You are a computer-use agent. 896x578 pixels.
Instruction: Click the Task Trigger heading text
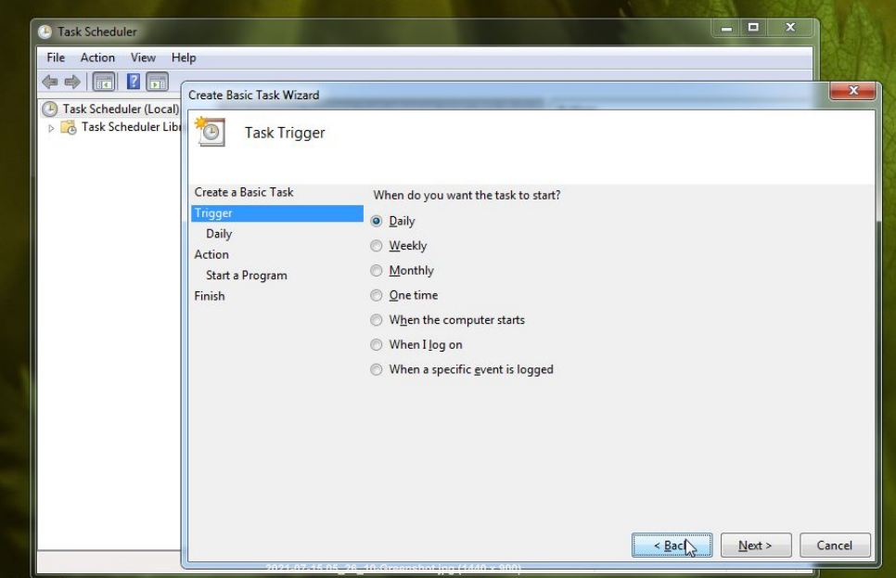285,133
